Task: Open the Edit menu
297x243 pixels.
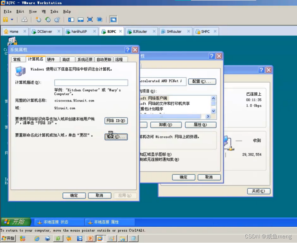Action: pyautogui.click(x=20, y=11)
